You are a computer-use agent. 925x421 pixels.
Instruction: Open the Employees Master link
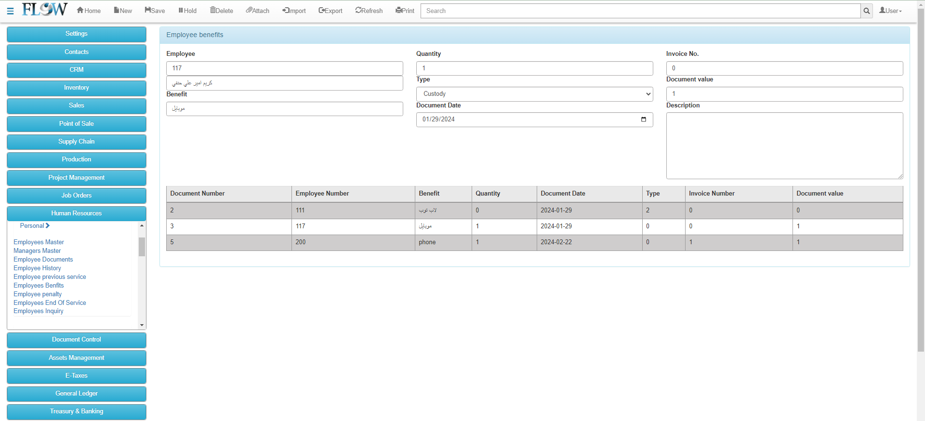(39, 242)
